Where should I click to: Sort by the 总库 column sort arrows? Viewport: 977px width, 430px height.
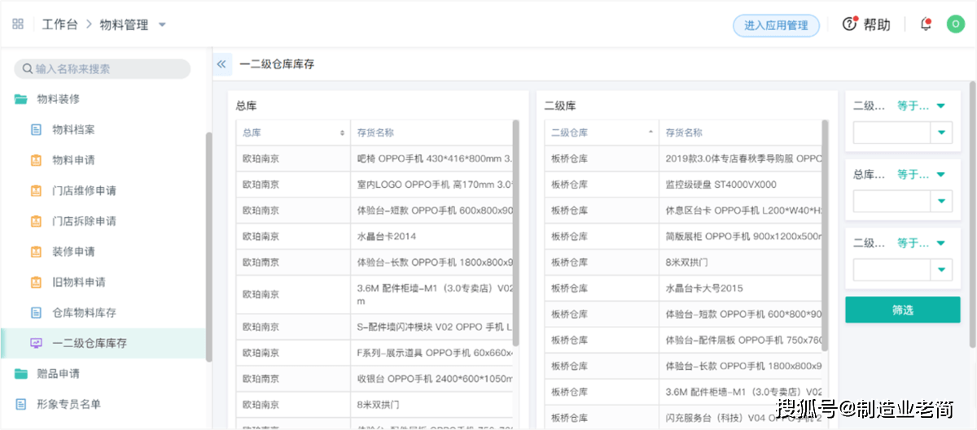click(342, 132)
